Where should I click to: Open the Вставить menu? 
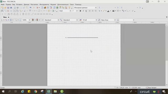(x=19, y=4)
